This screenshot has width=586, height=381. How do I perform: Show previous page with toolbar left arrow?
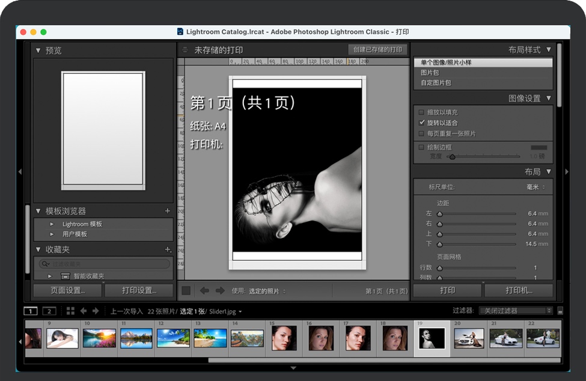tap(204, 290)
